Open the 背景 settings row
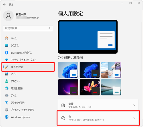 pyautogui.click(x=98, y=105)
